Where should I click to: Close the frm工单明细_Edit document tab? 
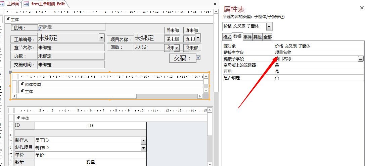click(215, 4)
